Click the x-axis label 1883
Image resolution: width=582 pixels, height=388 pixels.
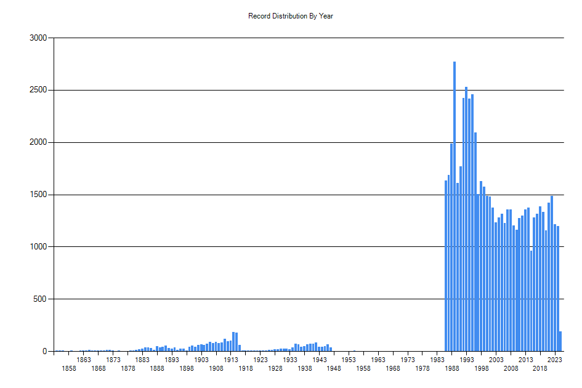(x=142, y=360)
